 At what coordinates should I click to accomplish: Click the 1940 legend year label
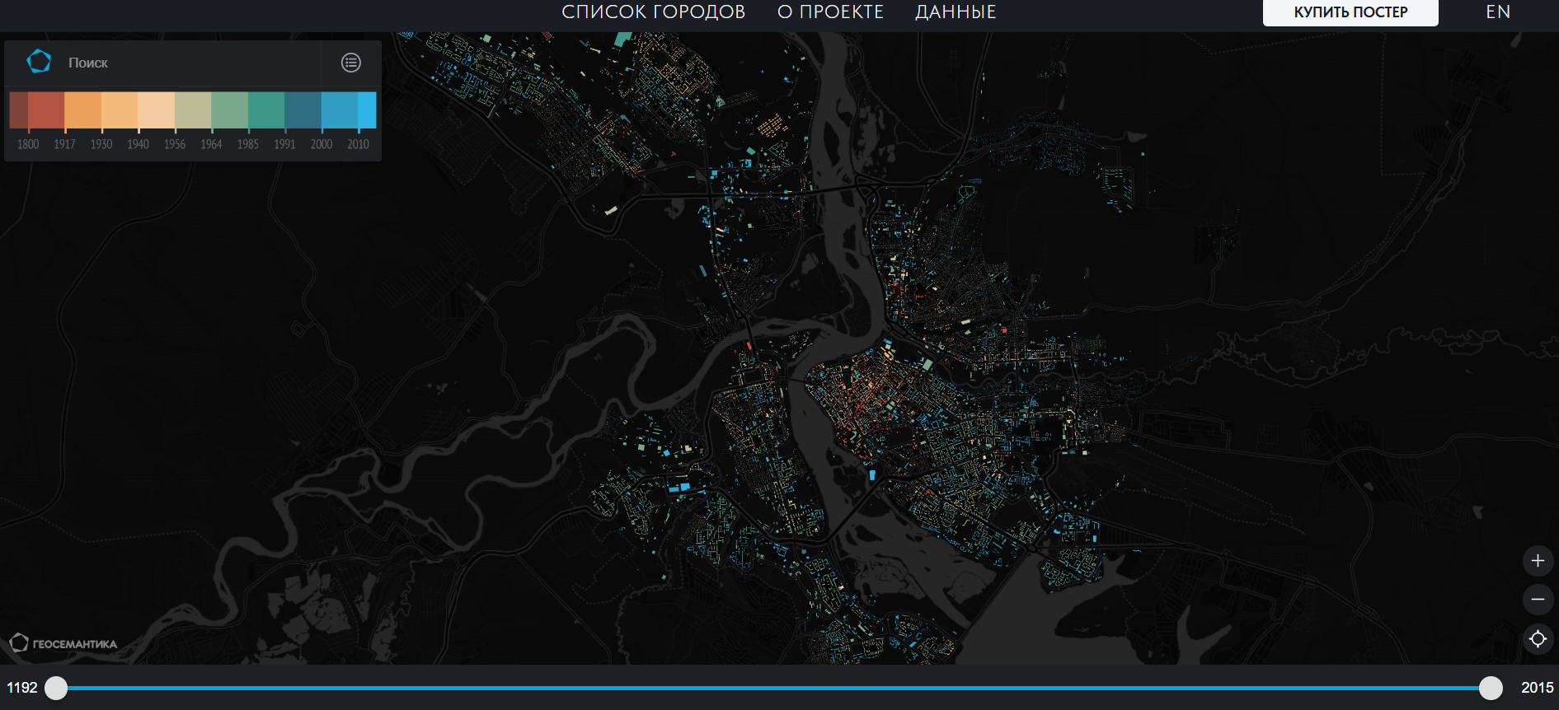click(138, 144)
